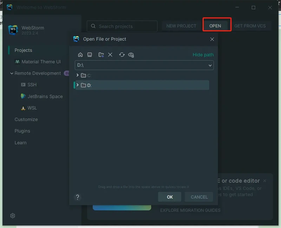This screenshot has height=228, width=281.
Task: Open the path history dropdown arrow
Action: pyautogui.click(x=210, y=65)
